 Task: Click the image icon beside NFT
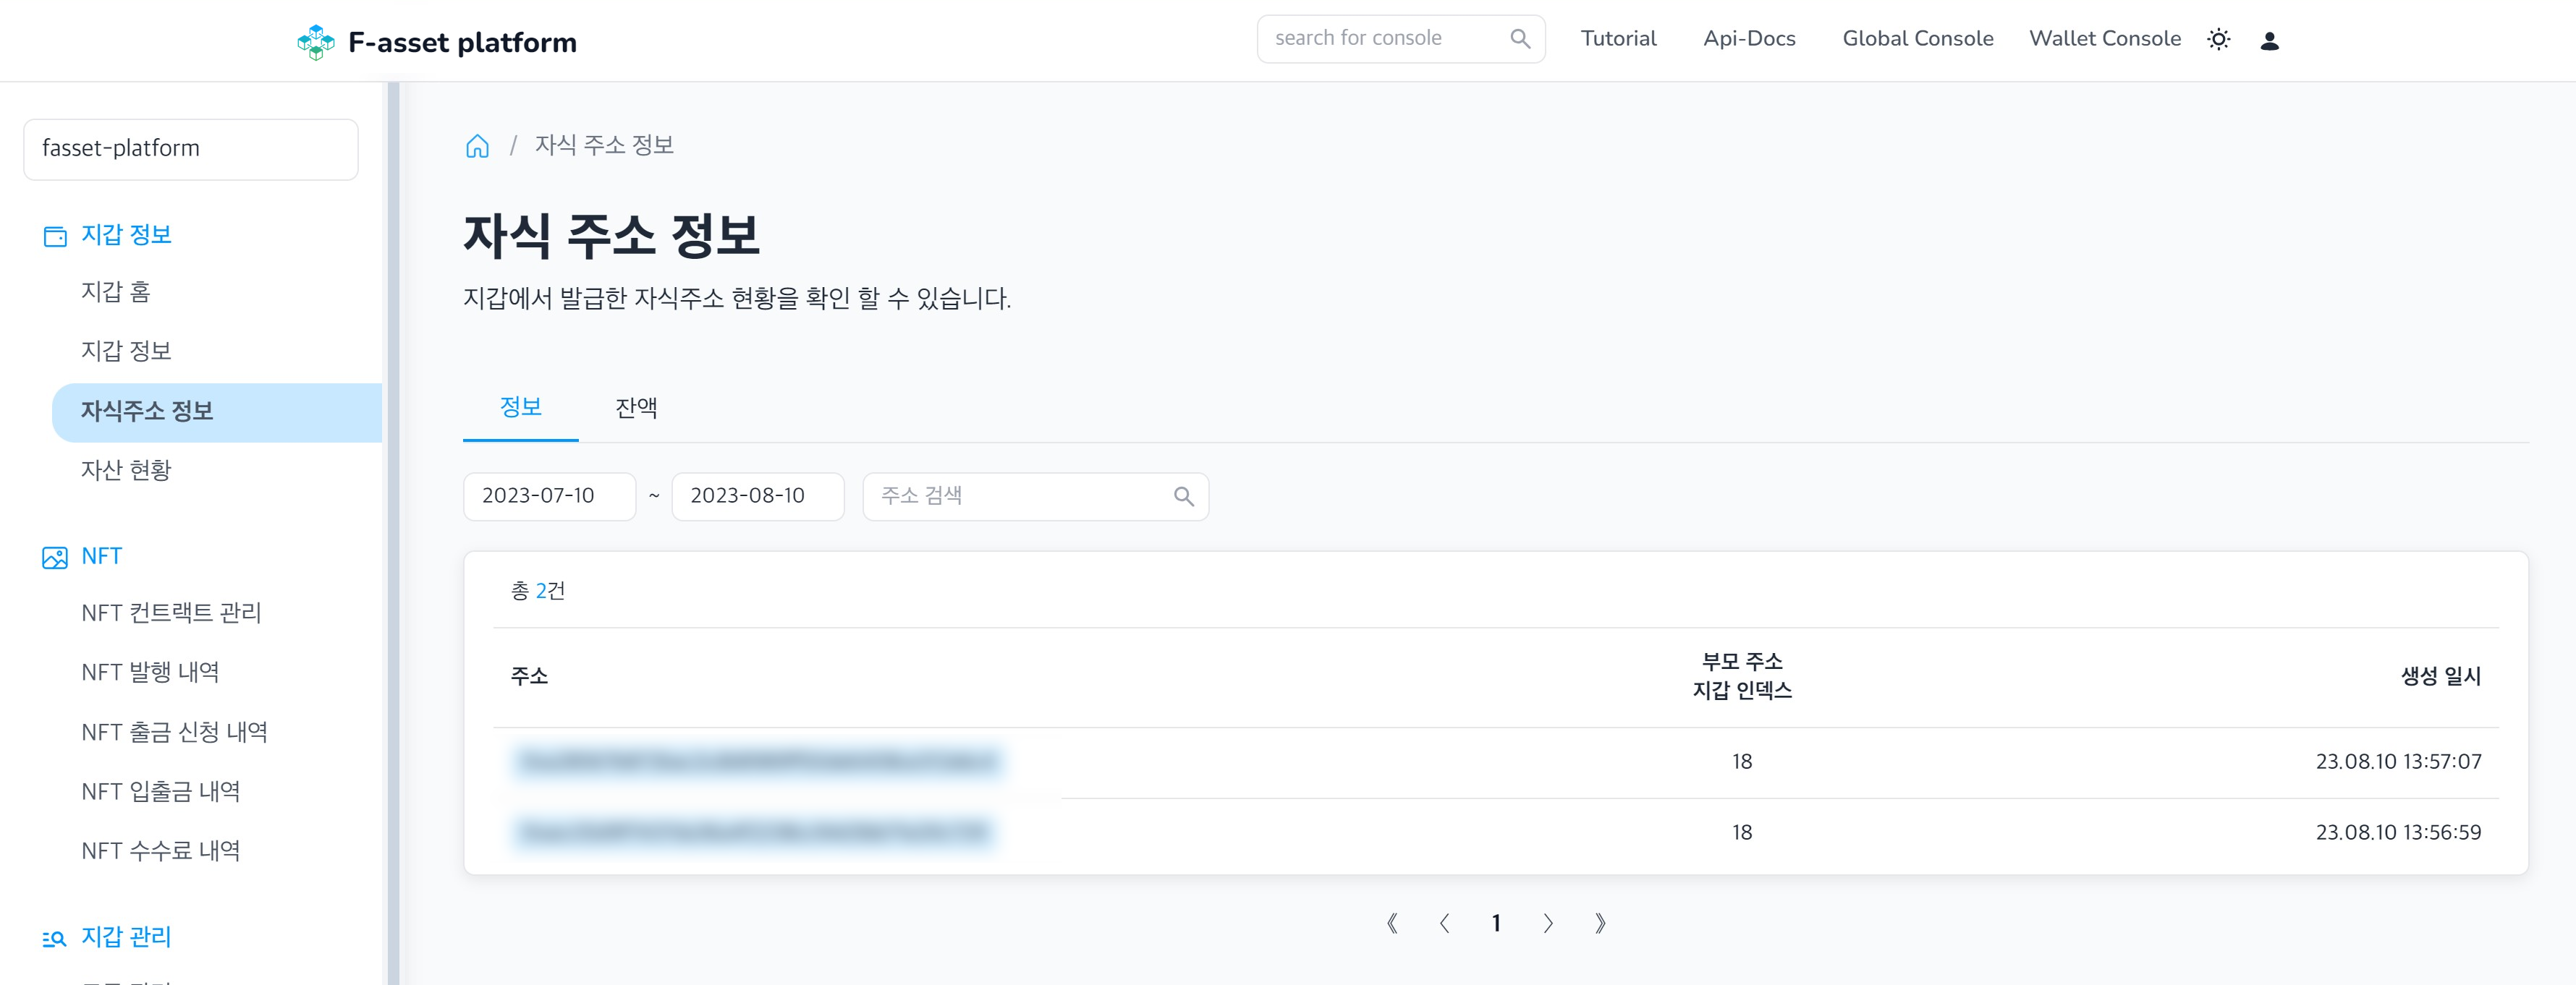pyautogui.click(x=55, y=558)
